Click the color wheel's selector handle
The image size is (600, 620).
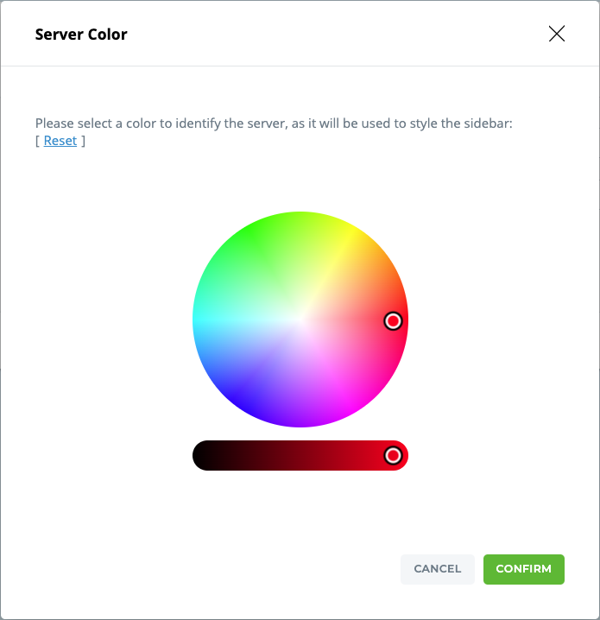(x=393, y=321)
